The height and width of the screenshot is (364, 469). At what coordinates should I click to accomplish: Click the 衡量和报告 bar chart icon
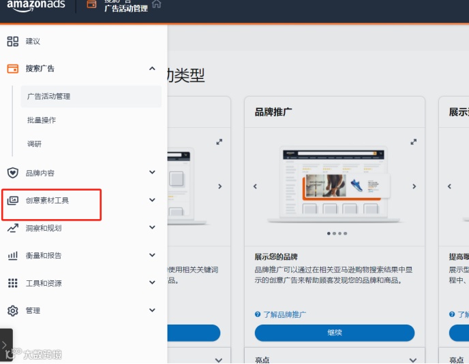click(12, 256)
